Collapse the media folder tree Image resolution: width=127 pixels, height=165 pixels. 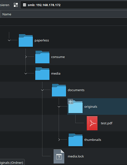[x=26, y=74]
